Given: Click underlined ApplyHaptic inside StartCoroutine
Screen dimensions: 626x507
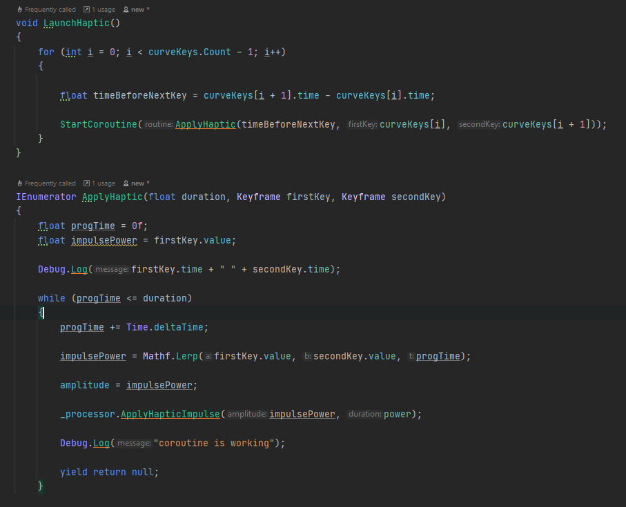Looking at the screenshot, I should (206, 124).
